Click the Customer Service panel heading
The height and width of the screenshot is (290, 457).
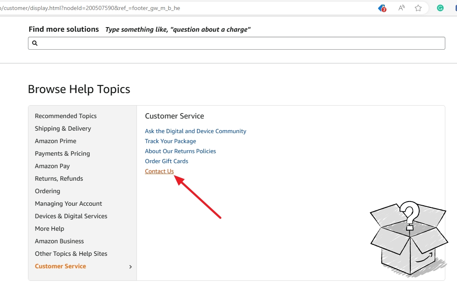pos(174,116)
